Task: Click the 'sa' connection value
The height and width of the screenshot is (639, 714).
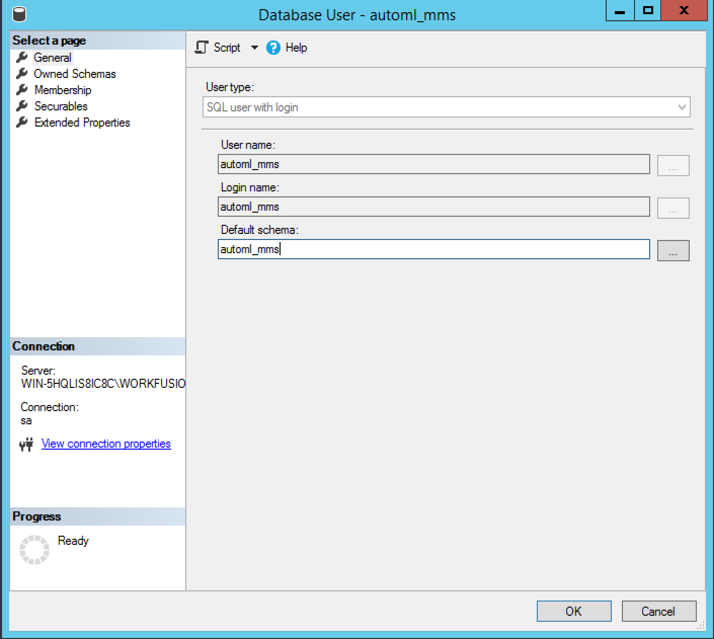Action: (x=26, y=421)
